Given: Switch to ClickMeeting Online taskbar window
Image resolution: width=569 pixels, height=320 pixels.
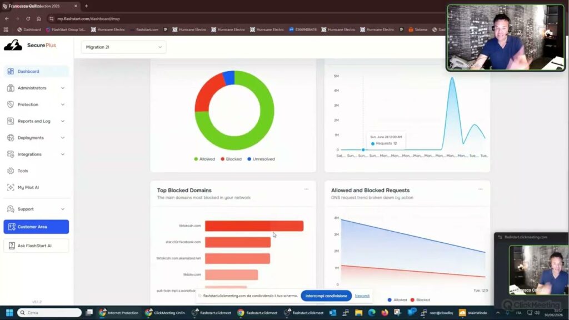Looking at the screenshot, I should click(165, 313).
